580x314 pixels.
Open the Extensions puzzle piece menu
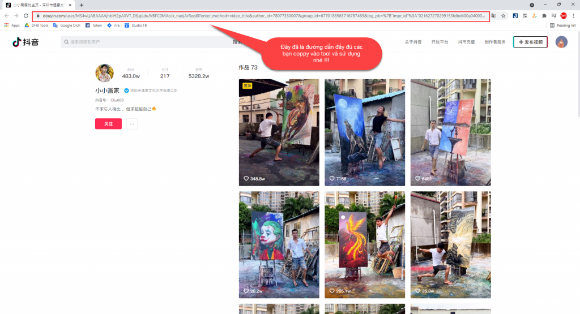point(544,15)
